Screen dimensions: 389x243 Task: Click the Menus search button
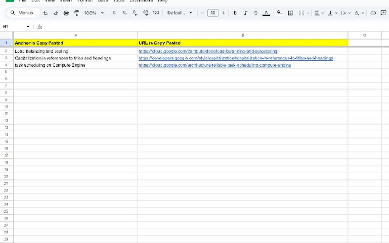pyautogui.click(x=22, y=13)
